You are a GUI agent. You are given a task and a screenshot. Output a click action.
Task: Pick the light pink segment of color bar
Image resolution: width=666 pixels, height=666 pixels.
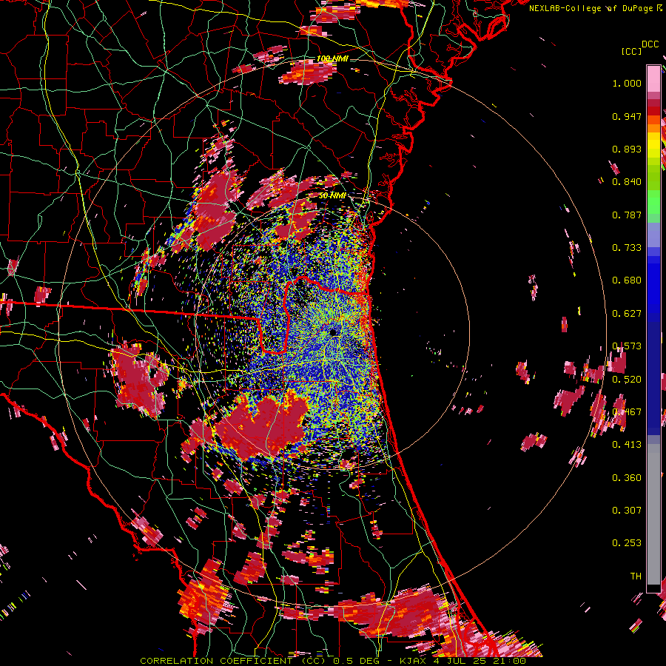pyautogui.click(x=653, y=78)
